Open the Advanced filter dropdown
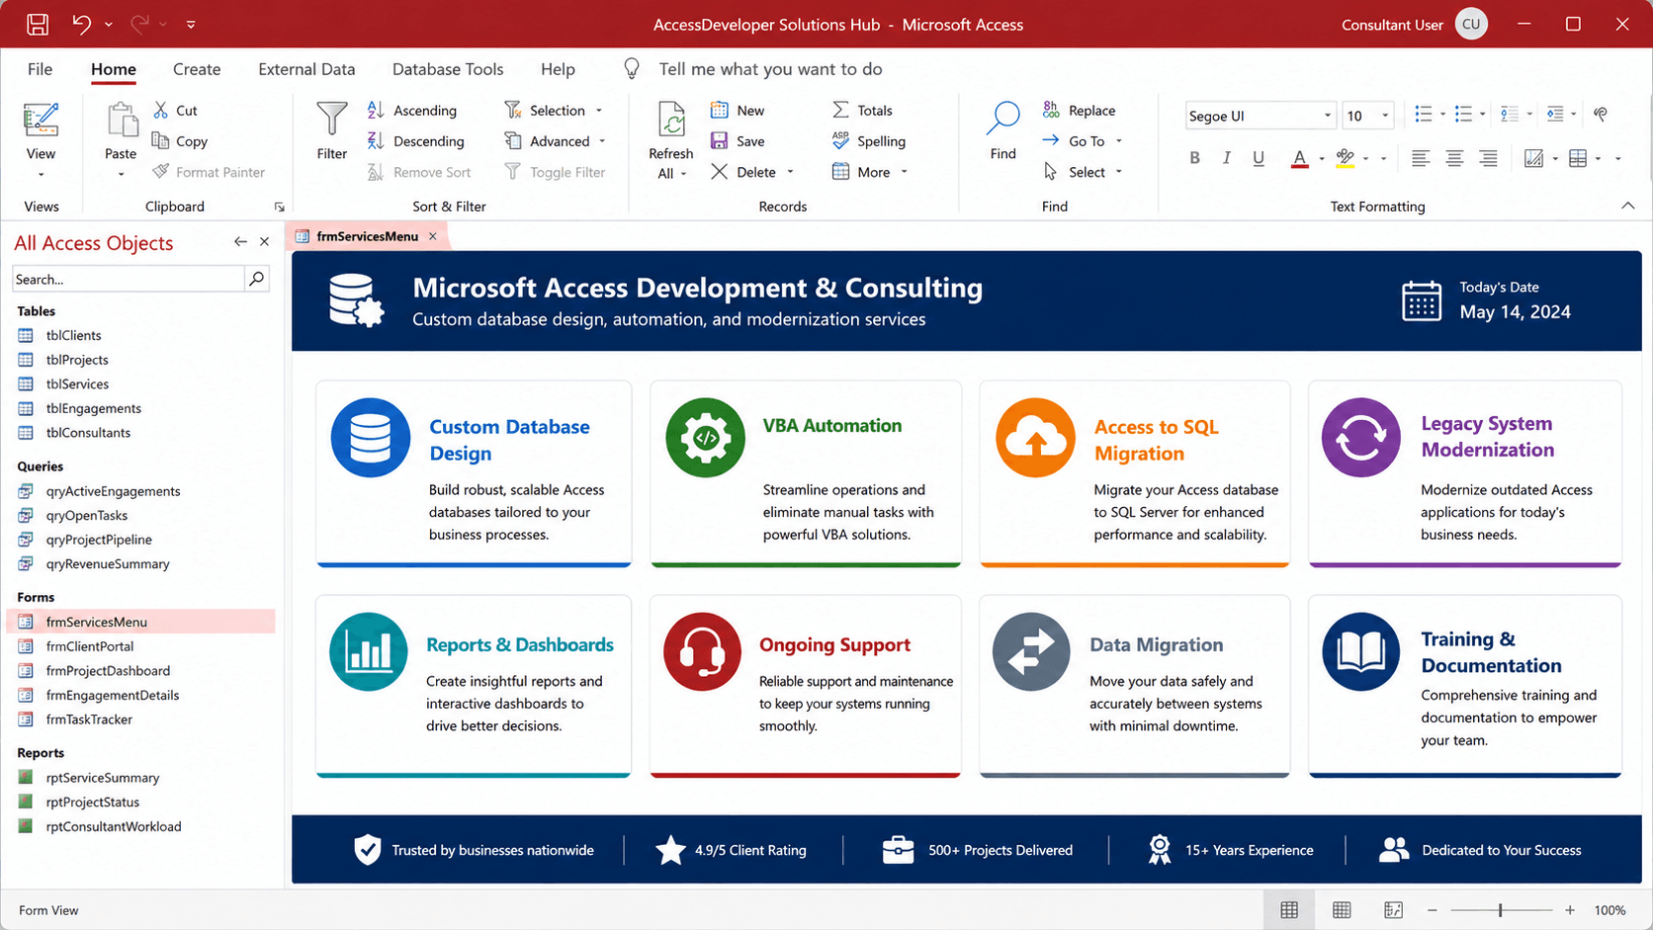1653x930 pixels. (x=602, y=141)
